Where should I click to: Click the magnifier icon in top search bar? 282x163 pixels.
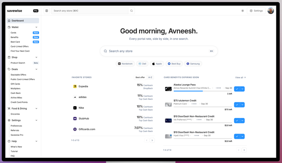tap(131, 11)
